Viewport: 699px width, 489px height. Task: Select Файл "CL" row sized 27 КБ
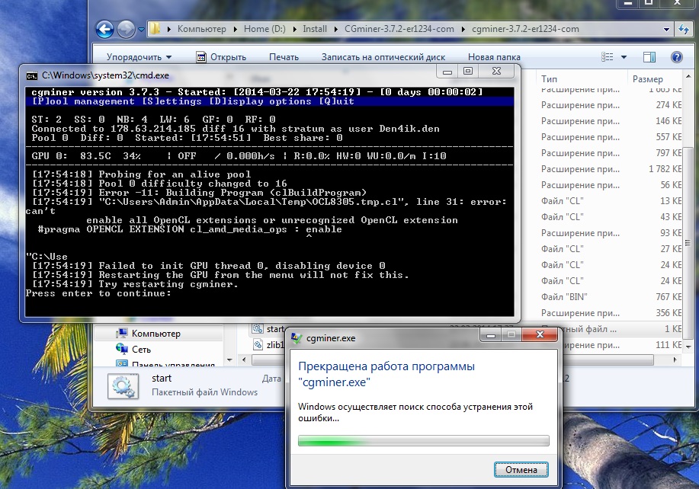click(x=611, y=248)
